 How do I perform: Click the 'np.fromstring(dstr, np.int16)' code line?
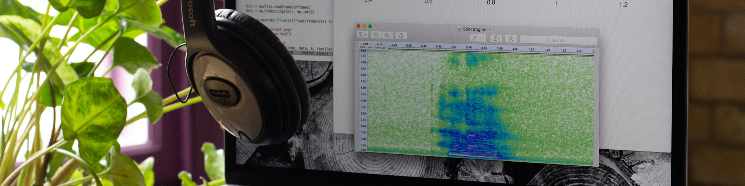click(x=286, y=12)
